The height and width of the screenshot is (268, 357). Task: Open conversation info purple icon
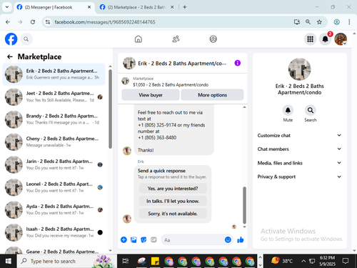(238, 63)
